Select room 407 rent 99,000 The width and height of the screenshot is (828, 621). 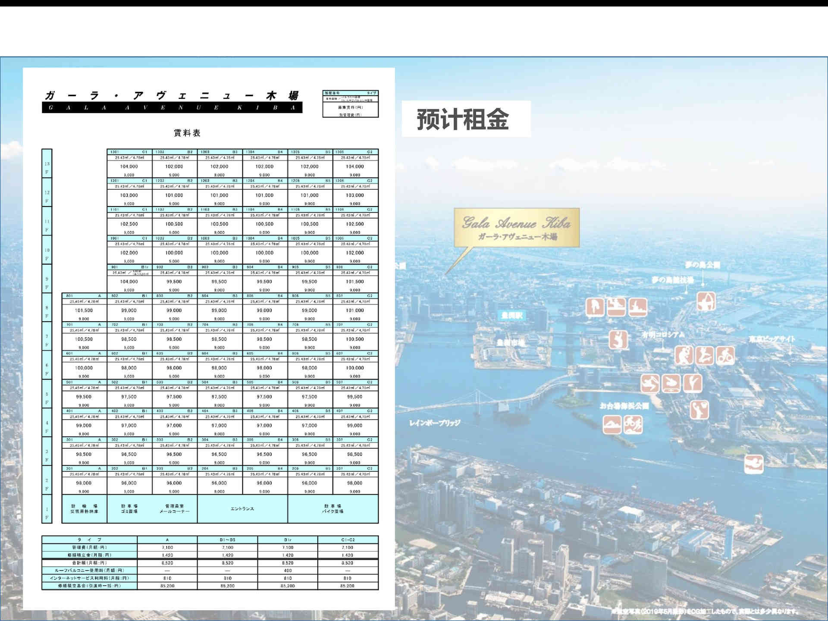355,426
